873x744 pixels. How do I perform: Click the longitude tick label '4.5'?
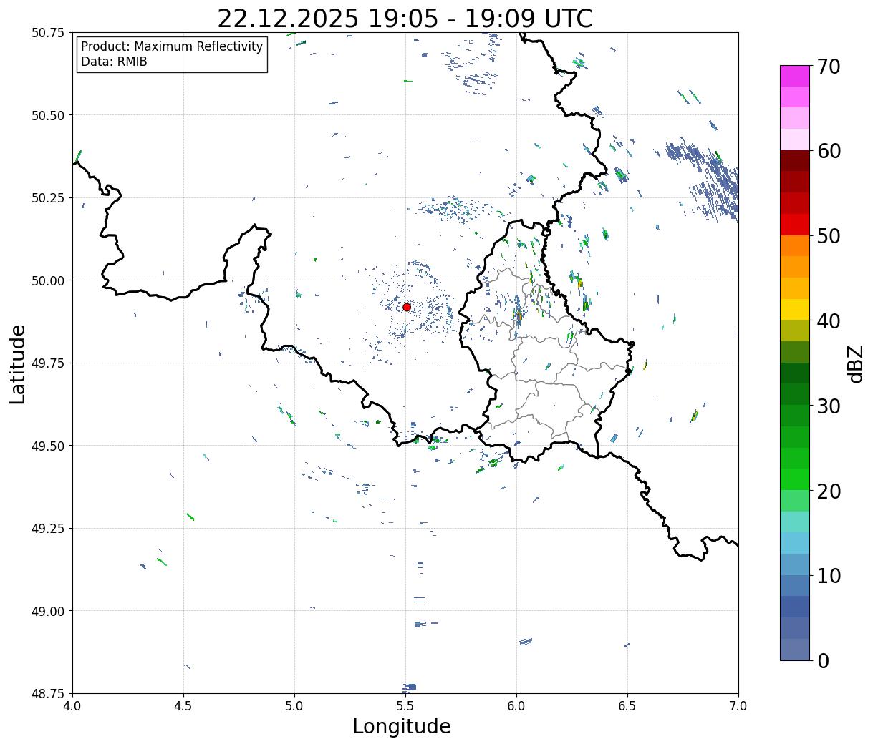click(183, 705)
